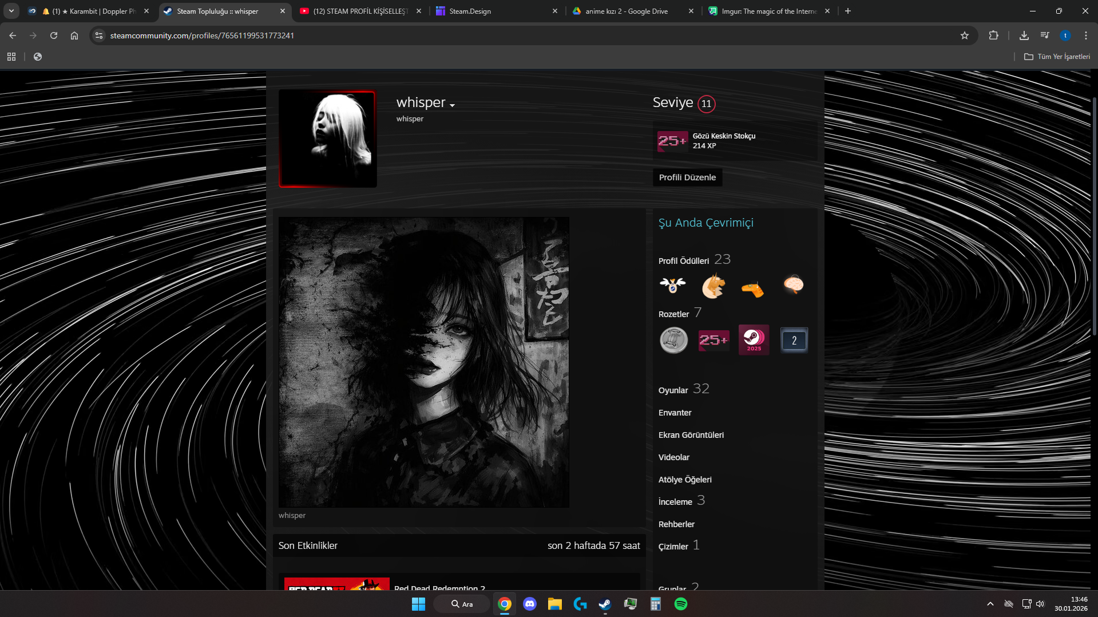Image resolution: width=1098 pixels, height=617 pixels.
Task: Switch to the STEAM PROFİL KİŞİSELLEŞTİRME YouTube tab
Action: point(361,11)
